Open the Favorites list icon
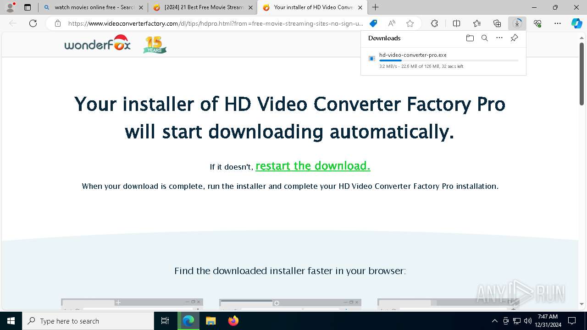The width and height of the screenshot is (587, 330). pos(477,23)
